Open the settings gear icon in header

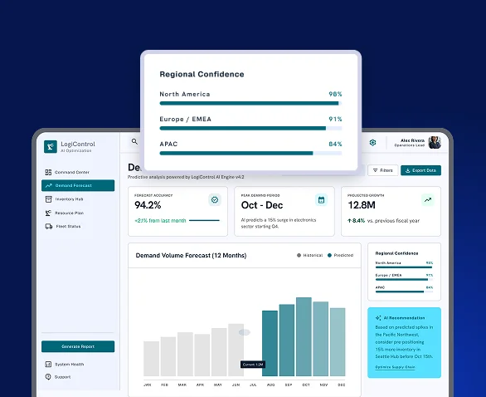coord(372,143)
